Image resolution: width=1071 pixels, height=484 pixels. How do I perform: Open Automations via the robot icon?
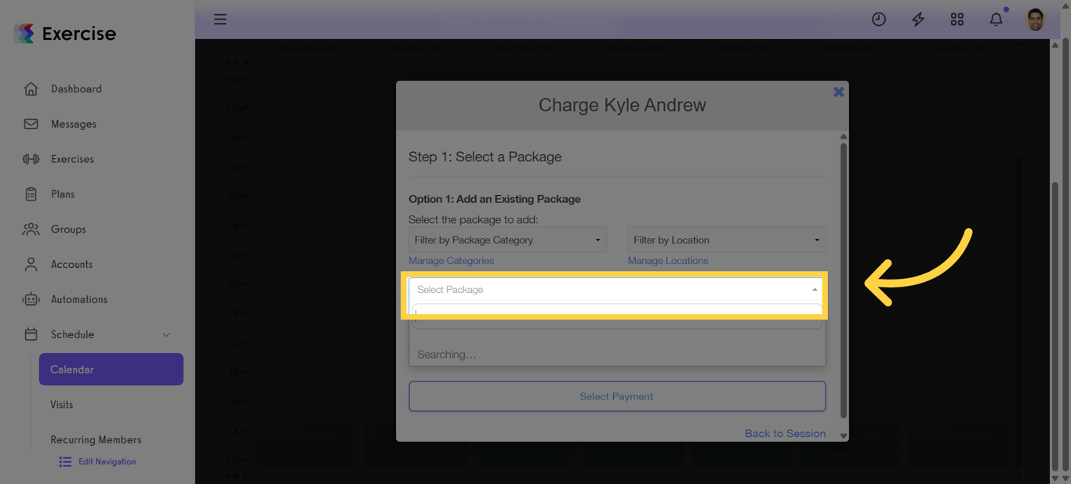point(31,298)
